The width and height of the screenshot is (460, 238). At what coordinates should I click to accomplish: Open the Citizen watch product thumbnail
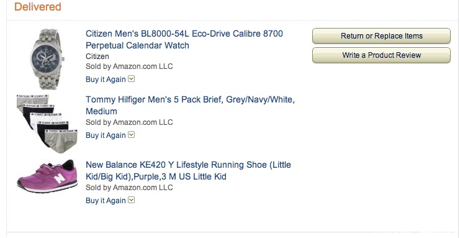47,59
